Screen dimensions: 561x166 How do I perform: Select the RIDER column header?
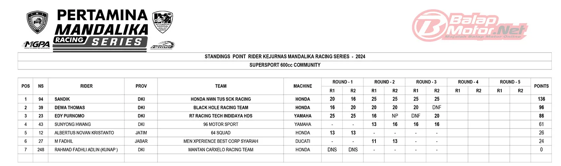tap(87, 86)
